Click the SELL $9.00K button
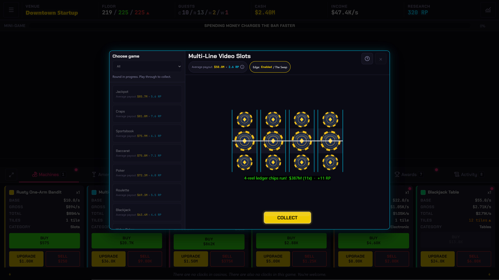Screen dimensions: 499x280 (x=145, y=259)
